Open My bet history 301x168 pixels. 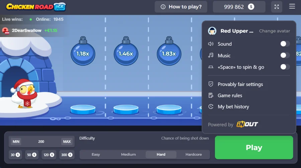point(233,107)
